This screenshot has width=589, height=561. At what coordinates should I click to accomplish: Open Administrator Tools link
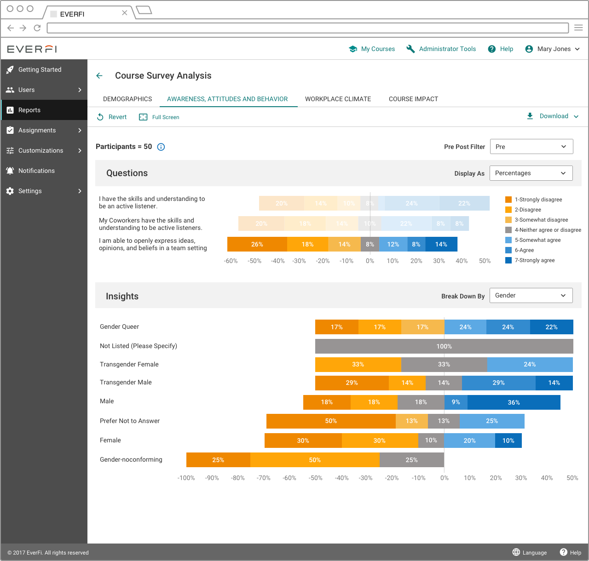[x=447, y=49]
